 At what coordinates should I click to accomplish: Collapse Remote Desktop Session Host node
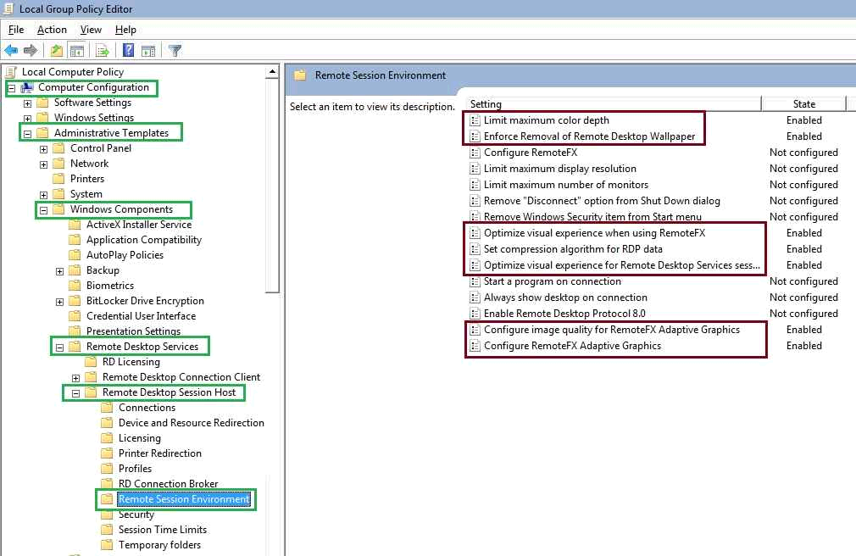pos(76,393)
